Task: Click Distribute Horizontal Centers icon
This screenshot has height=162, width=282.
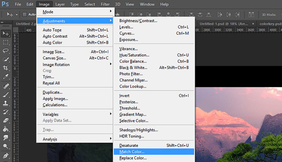Action: pos(228,14)
